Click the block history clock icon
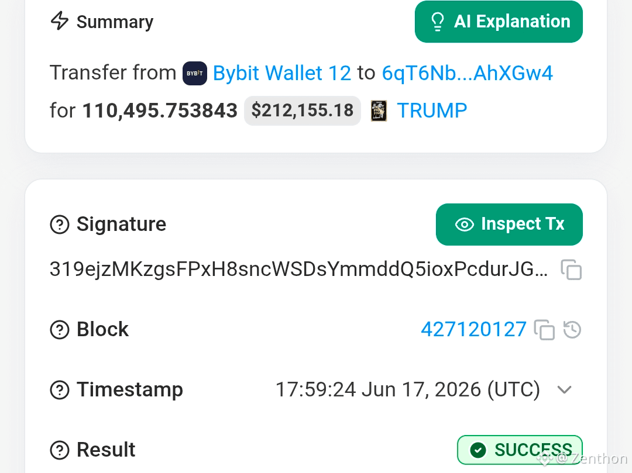The image size is (632, 473). (x=572, y=330)
